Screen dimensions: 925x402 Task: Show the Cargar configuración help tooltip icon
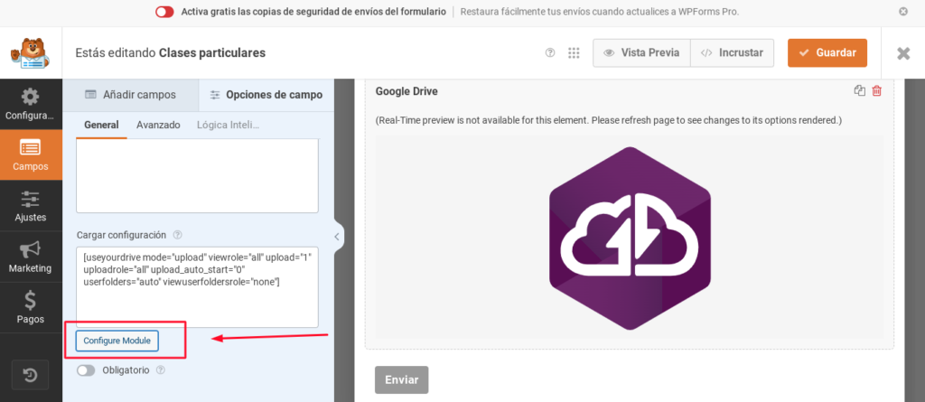tap(178, 235)
